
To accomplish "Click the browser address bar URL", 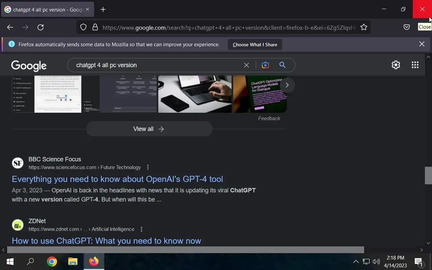I will (229, 27).
